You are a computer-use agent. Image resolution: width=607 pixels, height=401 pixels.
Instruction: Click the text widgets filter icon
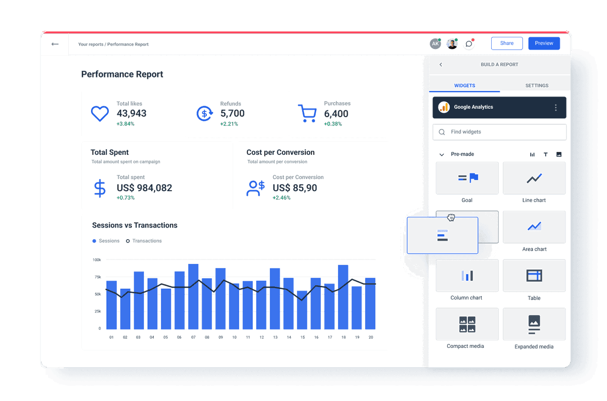pyautogui.click(x=545, y=154)
